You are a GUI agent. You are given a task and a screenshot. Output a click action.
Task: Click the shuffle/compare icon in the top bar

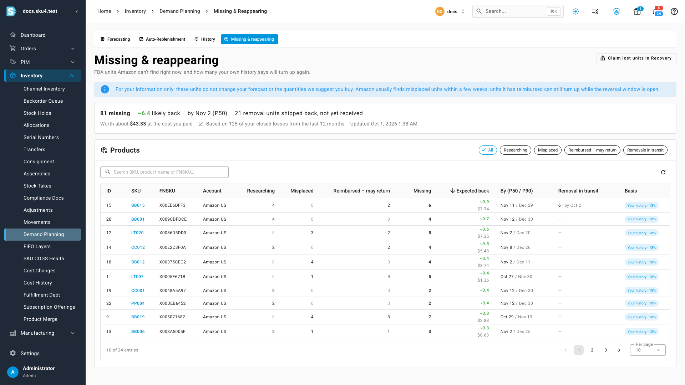click(x=595, y=11)
